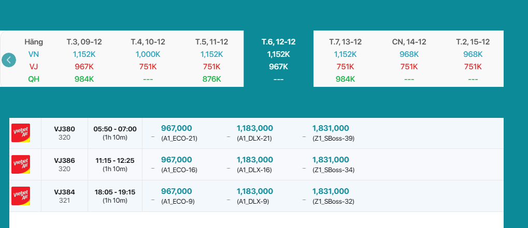Choose the T.2, 15-12 date tab

pyautogui.click(x=473, y=42)
